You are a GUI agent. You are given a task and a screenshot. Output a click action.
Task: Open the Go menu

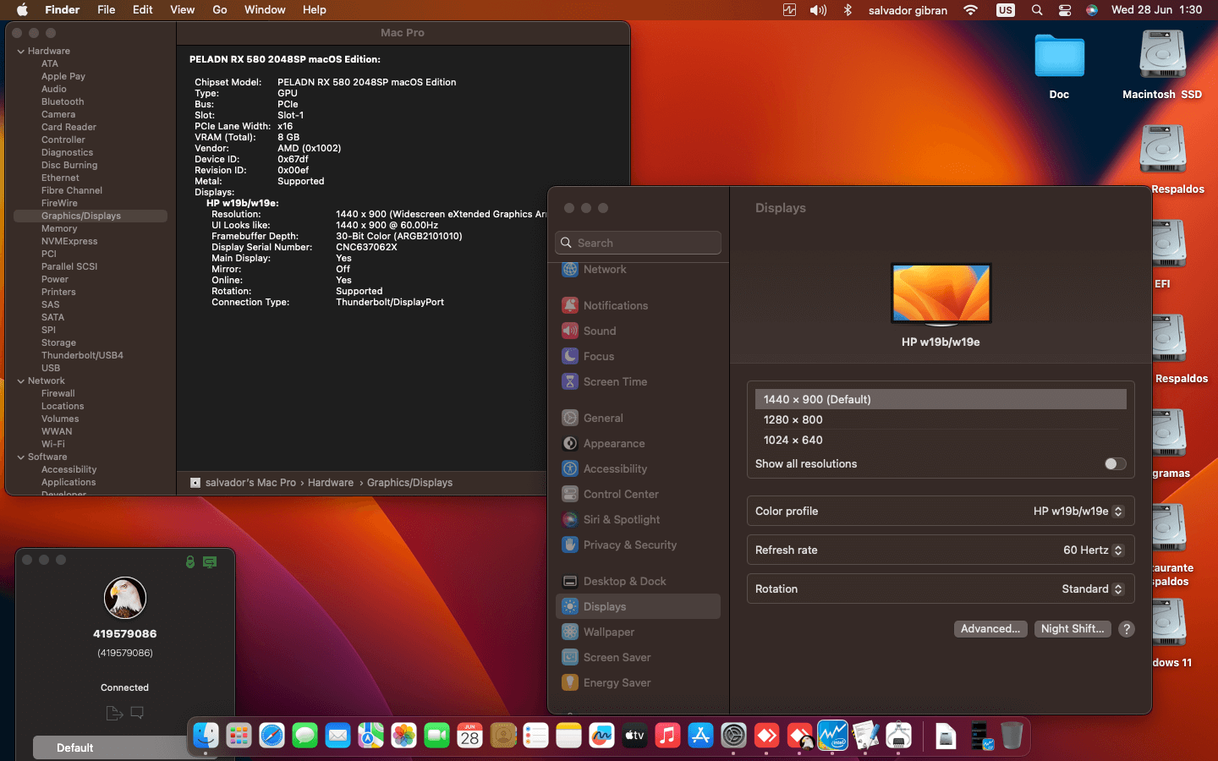point(220,10)
